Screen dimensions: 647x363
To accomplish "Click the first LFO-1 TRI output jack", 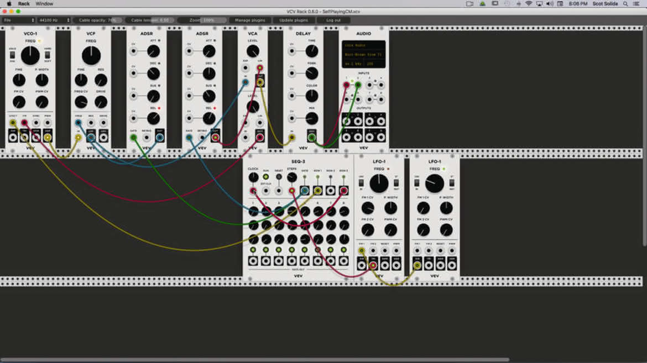I will (x=373, y=265).
